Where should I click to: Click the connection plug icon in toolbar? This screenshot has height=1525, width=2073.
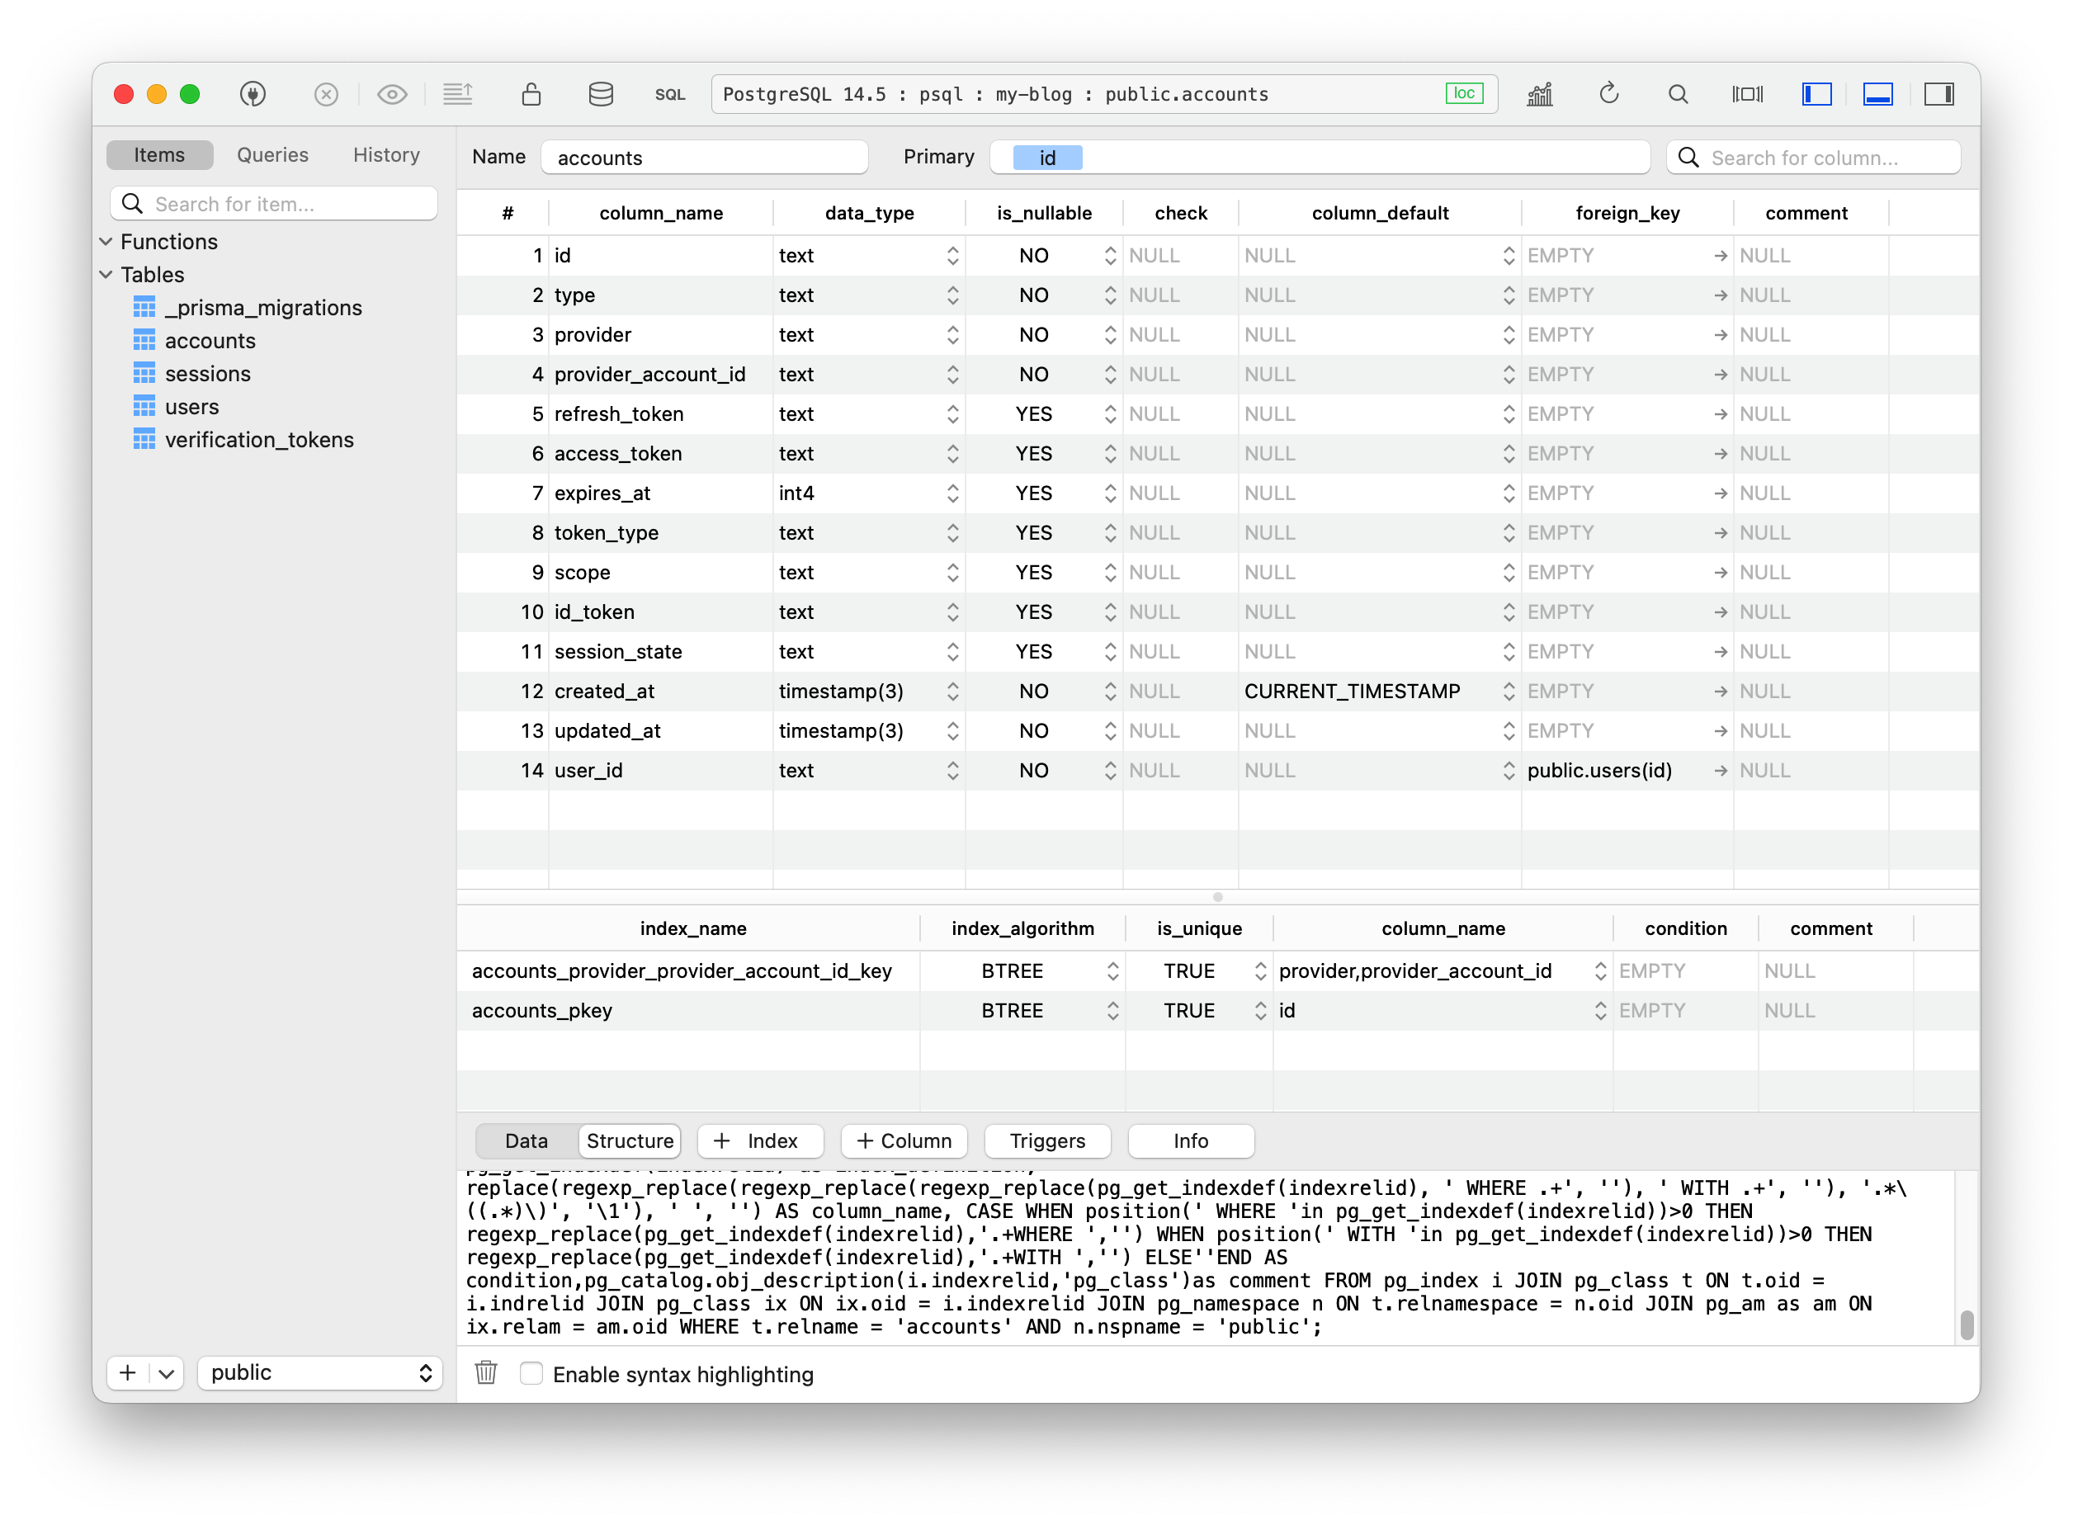pyautogui.click(x=252, y=94)
